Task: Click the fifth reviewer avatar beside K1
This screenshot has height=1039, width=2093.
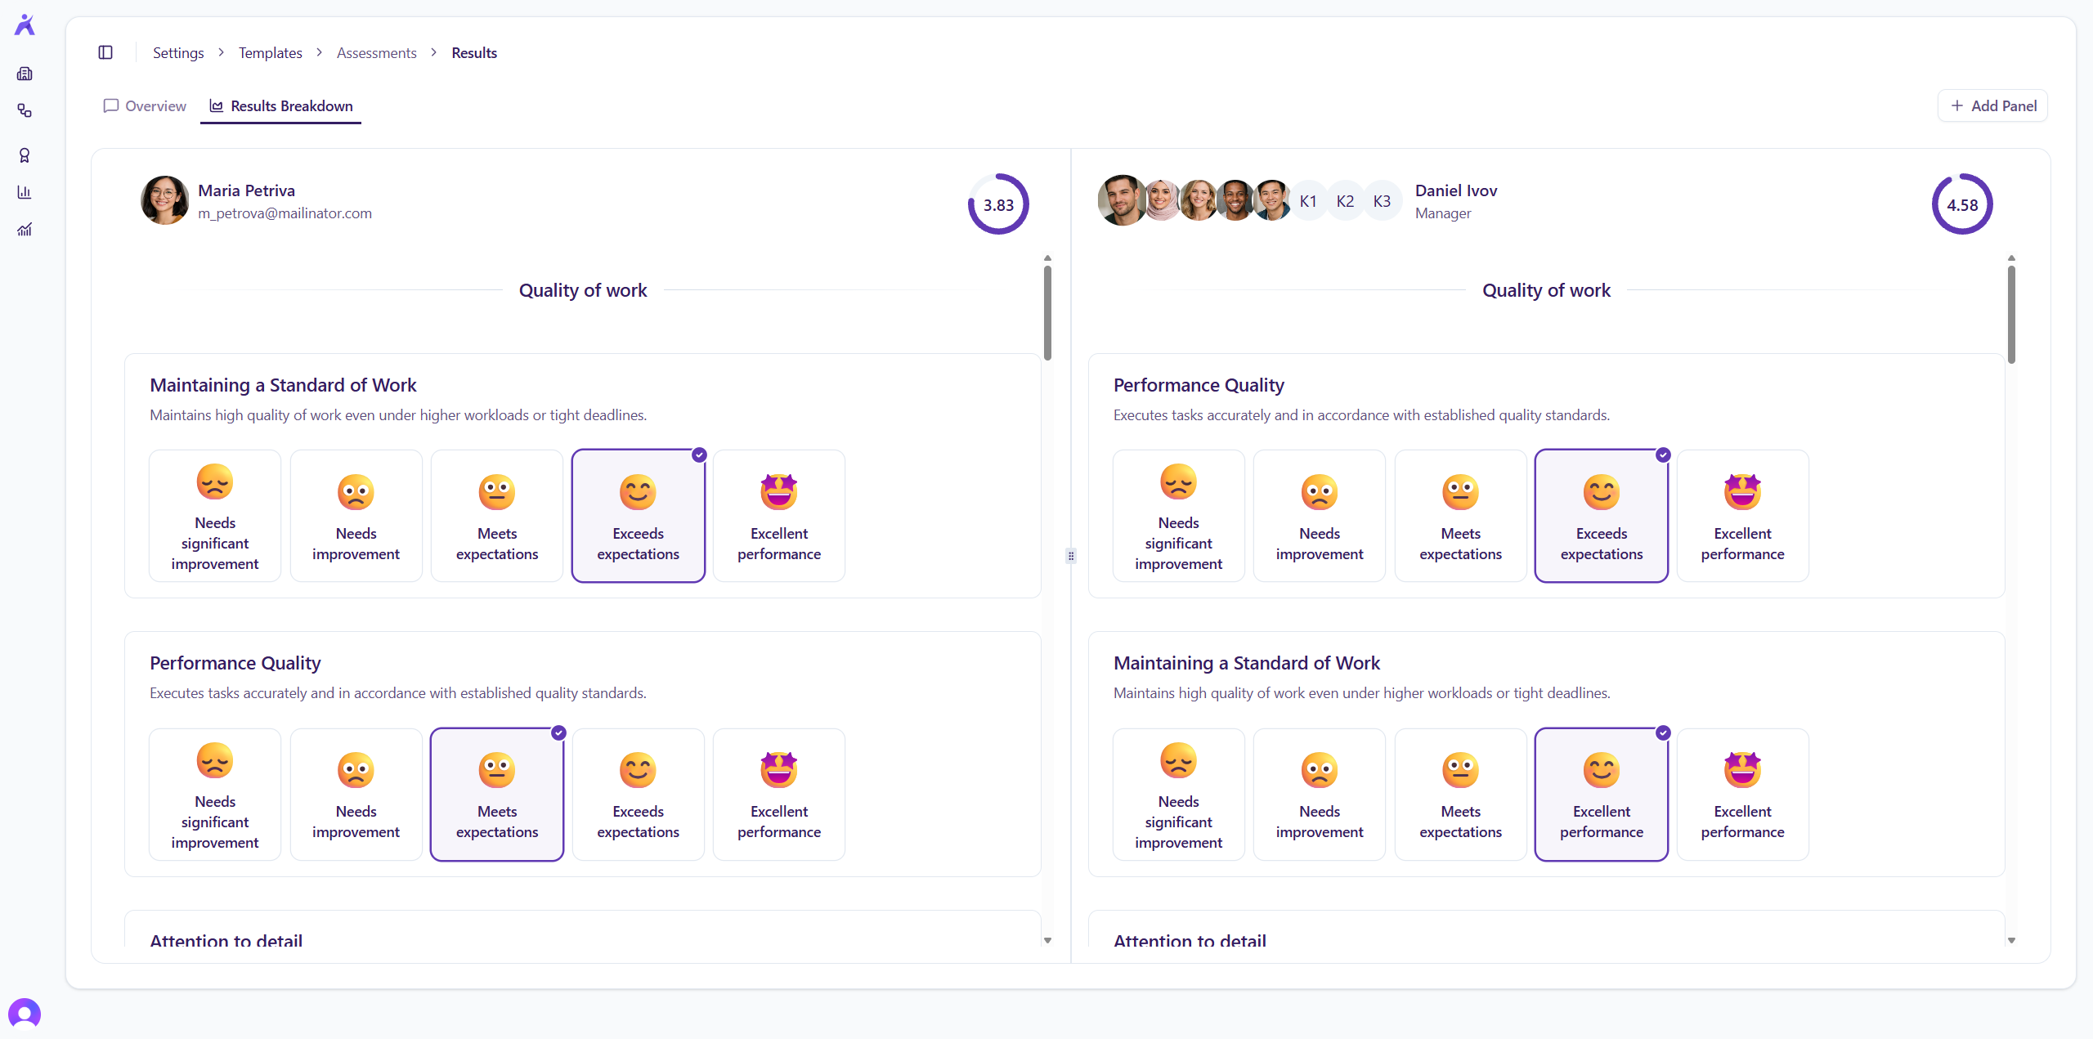Action: point(1272,200)
